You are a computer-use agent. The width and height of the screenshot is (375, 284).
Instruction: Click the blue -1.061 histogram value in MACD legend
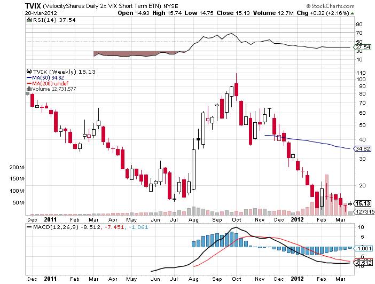138,227
